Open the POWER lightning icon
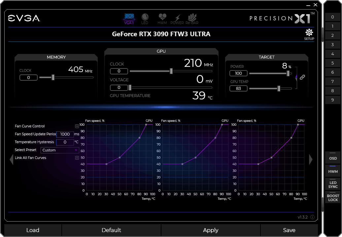The height and width of the screenshot is (237, 342). tap(177, 18)
